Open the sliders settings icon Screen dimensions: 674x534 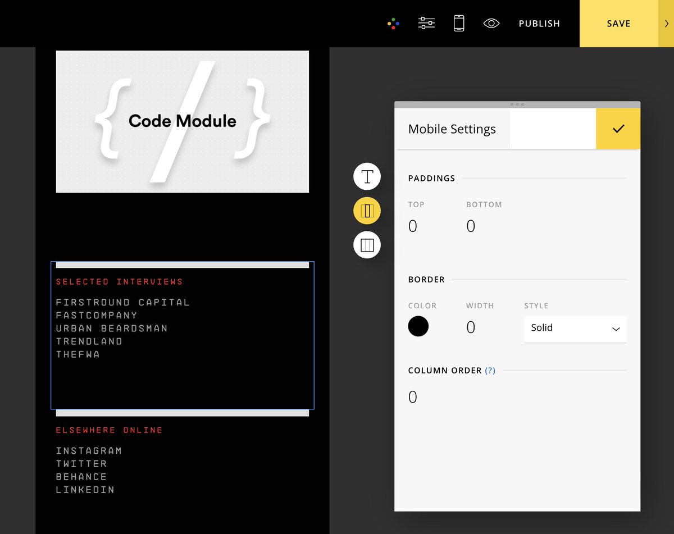[426, 24]
